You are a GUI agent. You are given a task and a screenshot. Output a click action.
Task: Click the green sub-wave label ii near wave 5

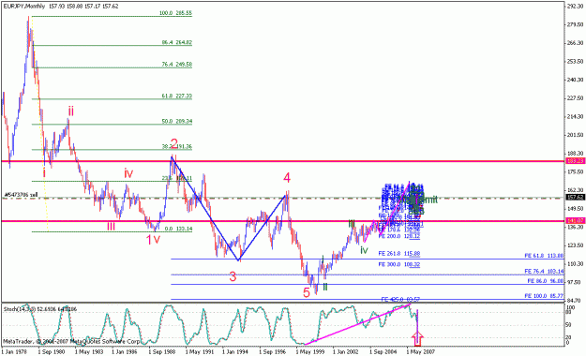(325, 287)
